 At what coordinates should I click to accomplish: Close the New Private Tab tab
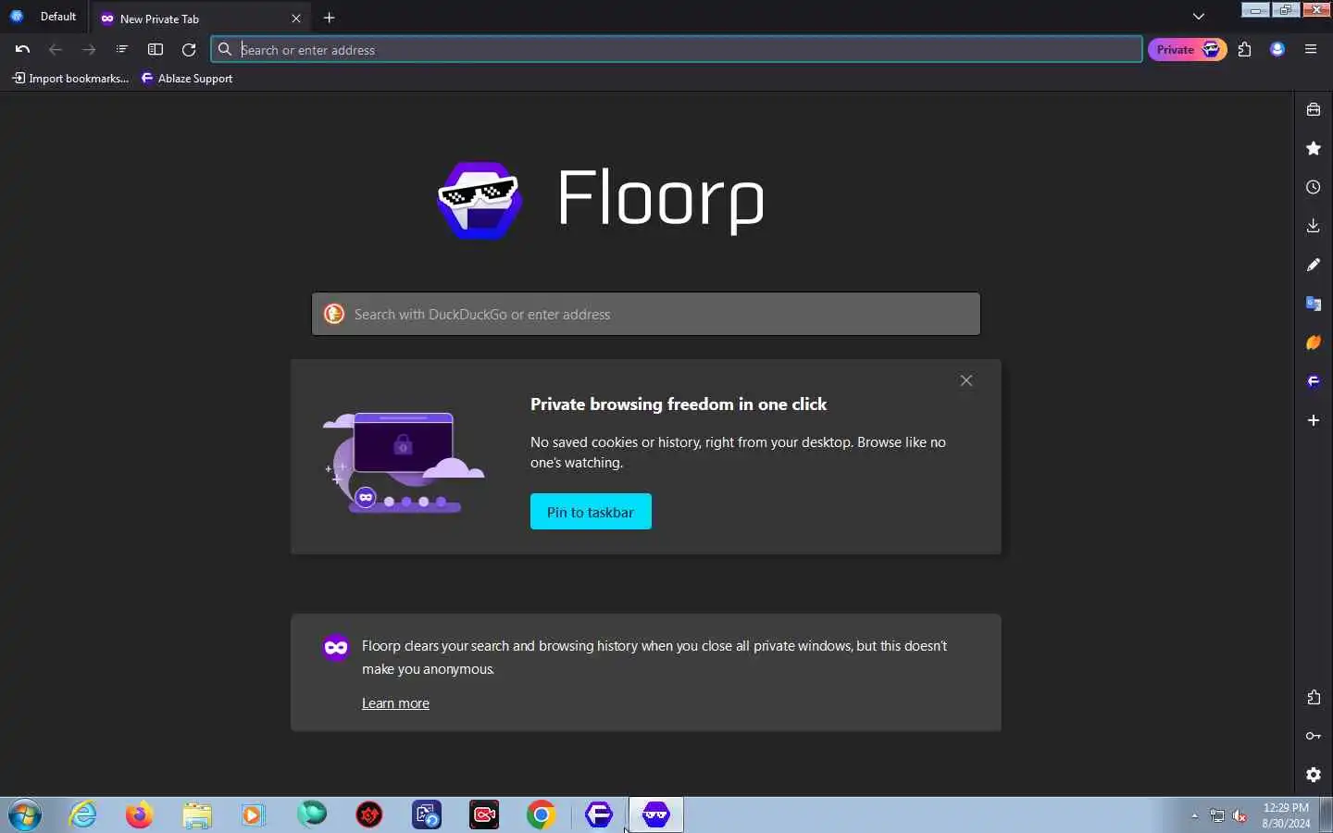(x=296, y=19)
